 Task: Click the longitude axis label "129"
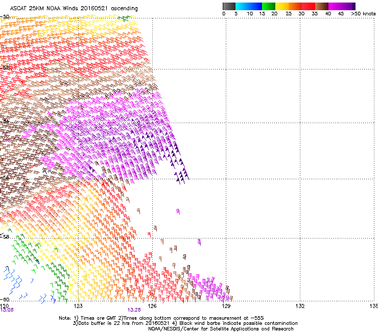tap(226, 306)
